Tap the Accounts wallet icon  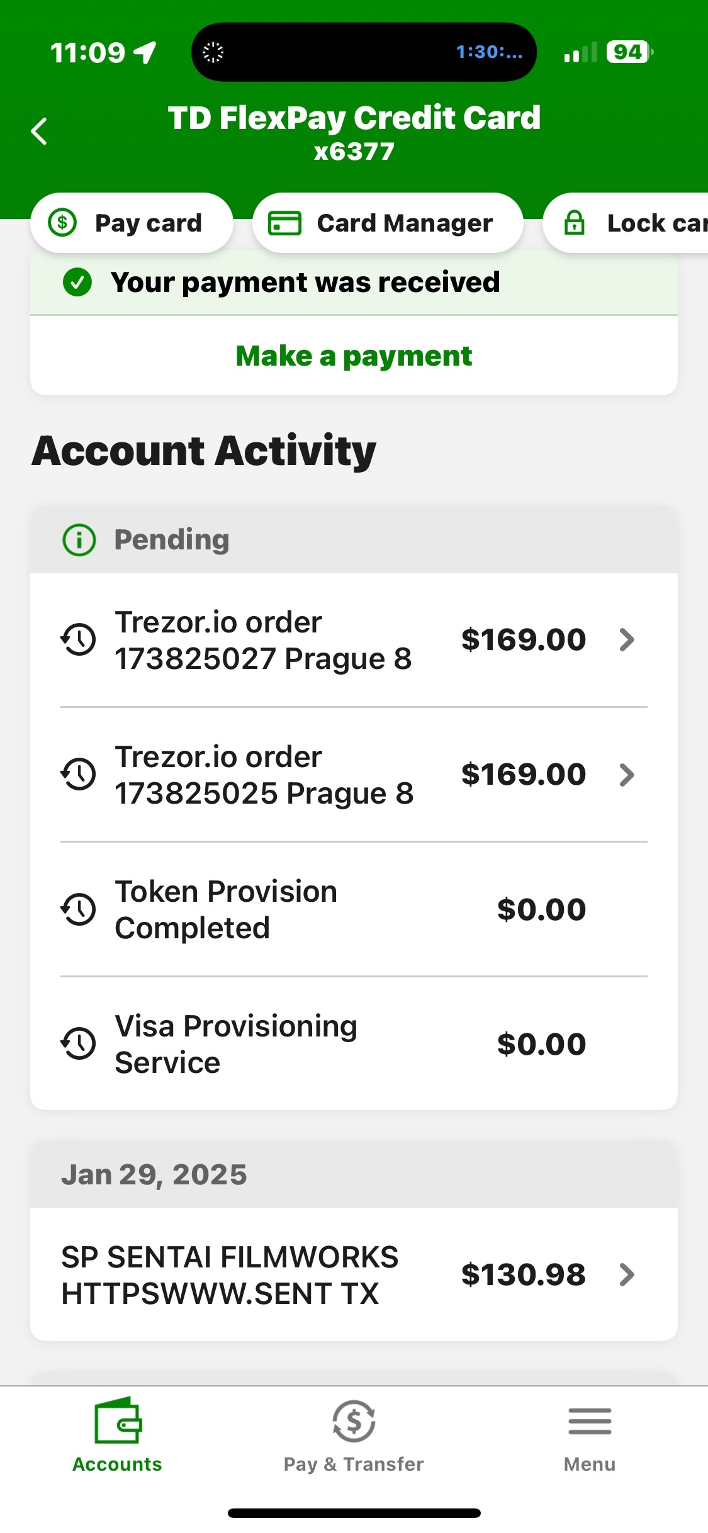[x=118, y=1421]
